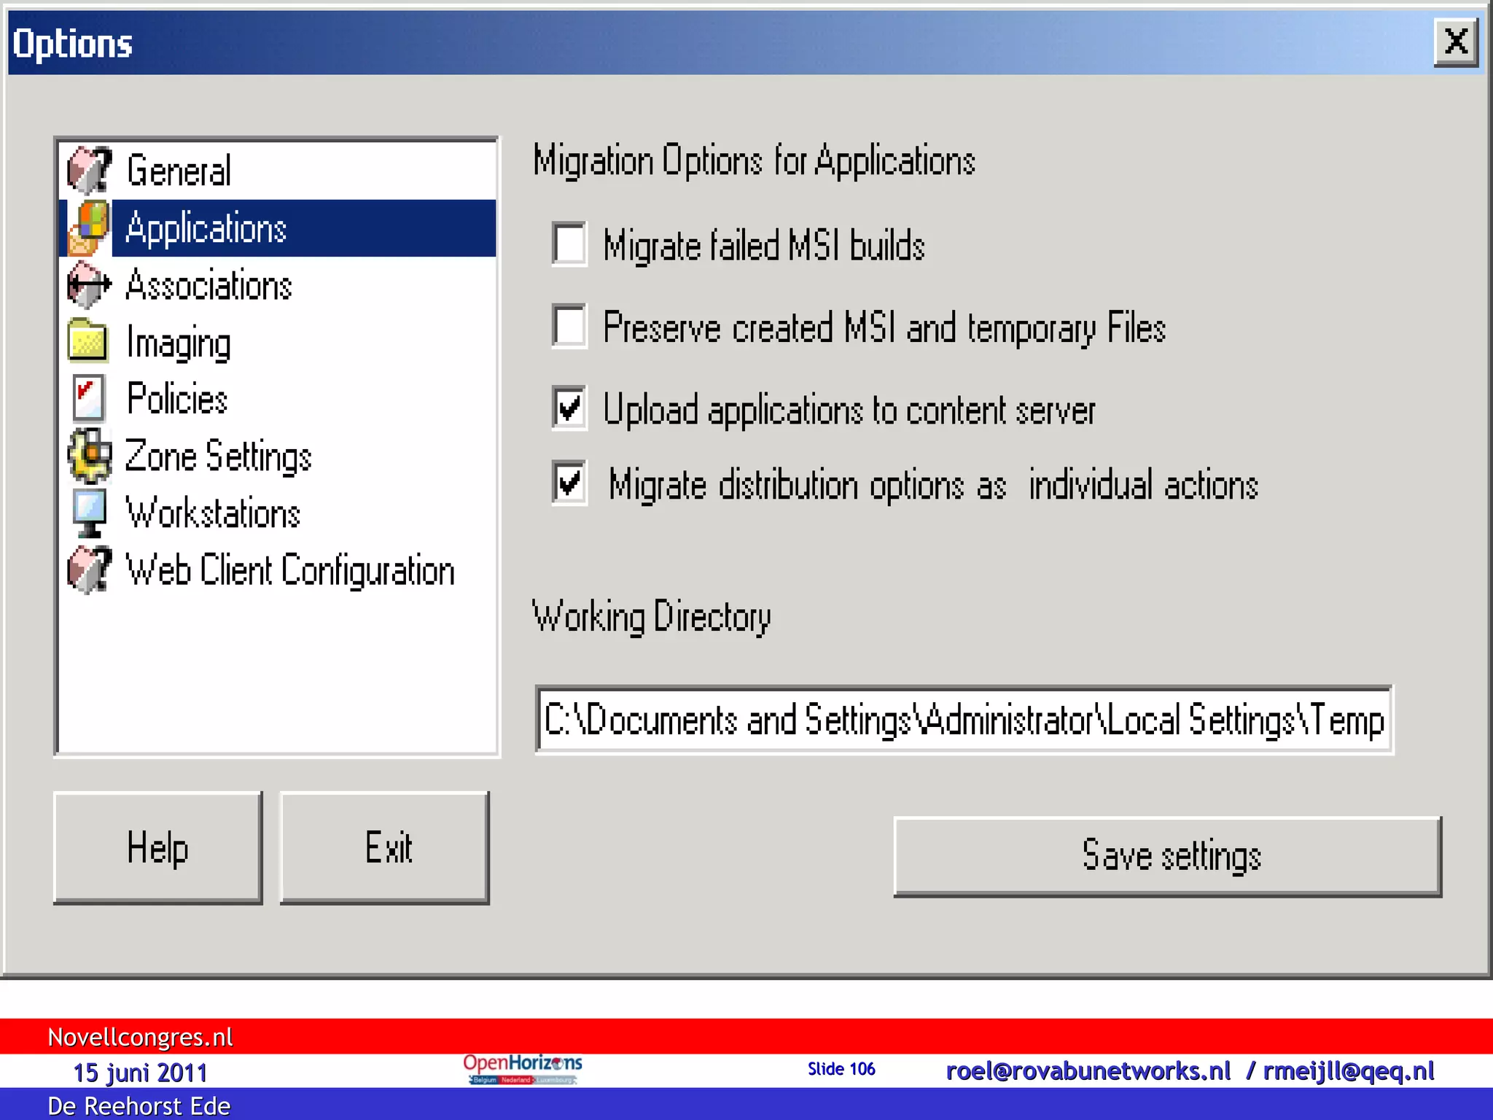Click the roel@rovabunetworks.nl email address
Image resolution: width=1493 pixels, height=1120 pixels.
pyautogui.click(x=1088, y=1070)
